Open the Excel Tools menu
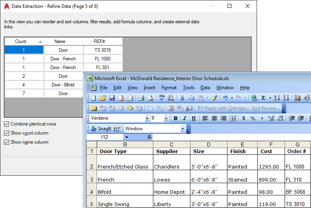311x208 pixels. [188, 88]
